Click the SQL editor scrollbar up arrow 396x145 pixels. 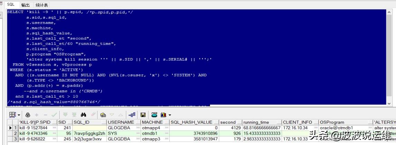click(390, 12)
